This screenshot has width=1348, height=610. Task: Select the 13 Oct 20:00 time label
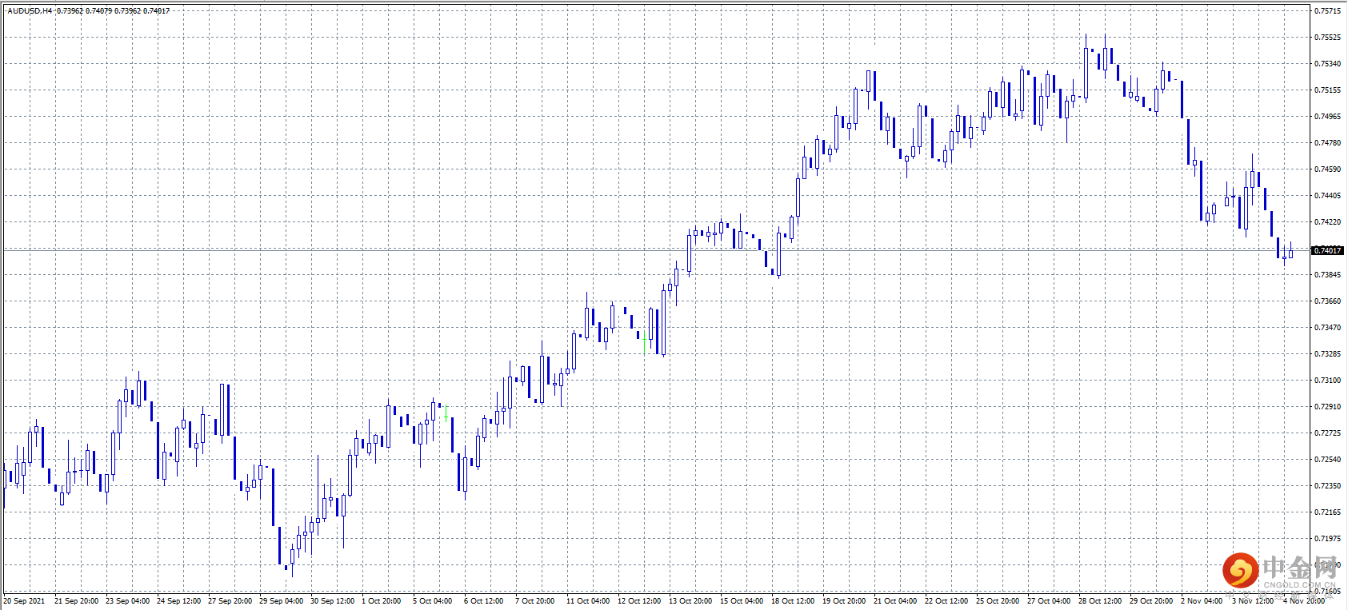(690, 601)
